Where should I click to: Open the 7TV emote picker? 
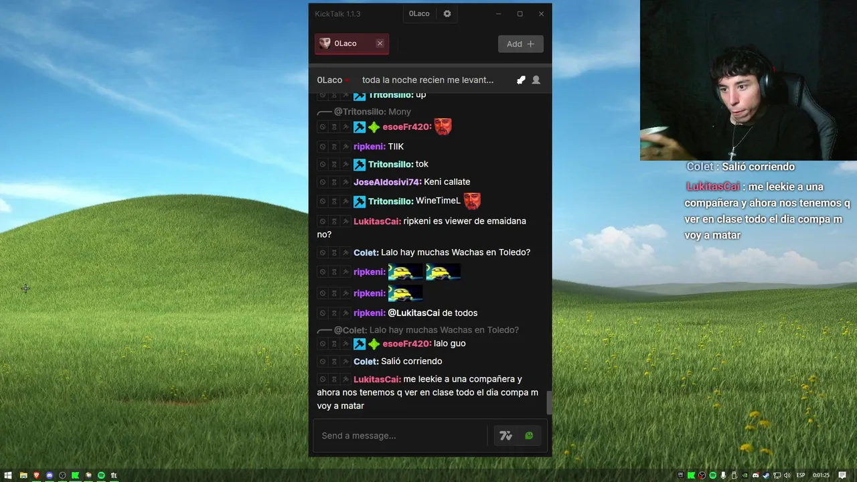click(x=505, y=436)
